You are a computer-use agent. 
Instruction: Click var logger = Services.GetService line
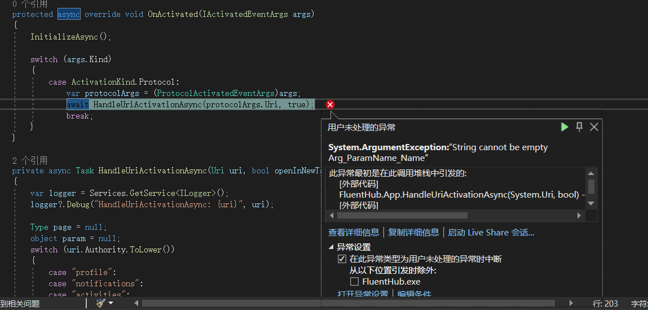(x=129, y=193)
